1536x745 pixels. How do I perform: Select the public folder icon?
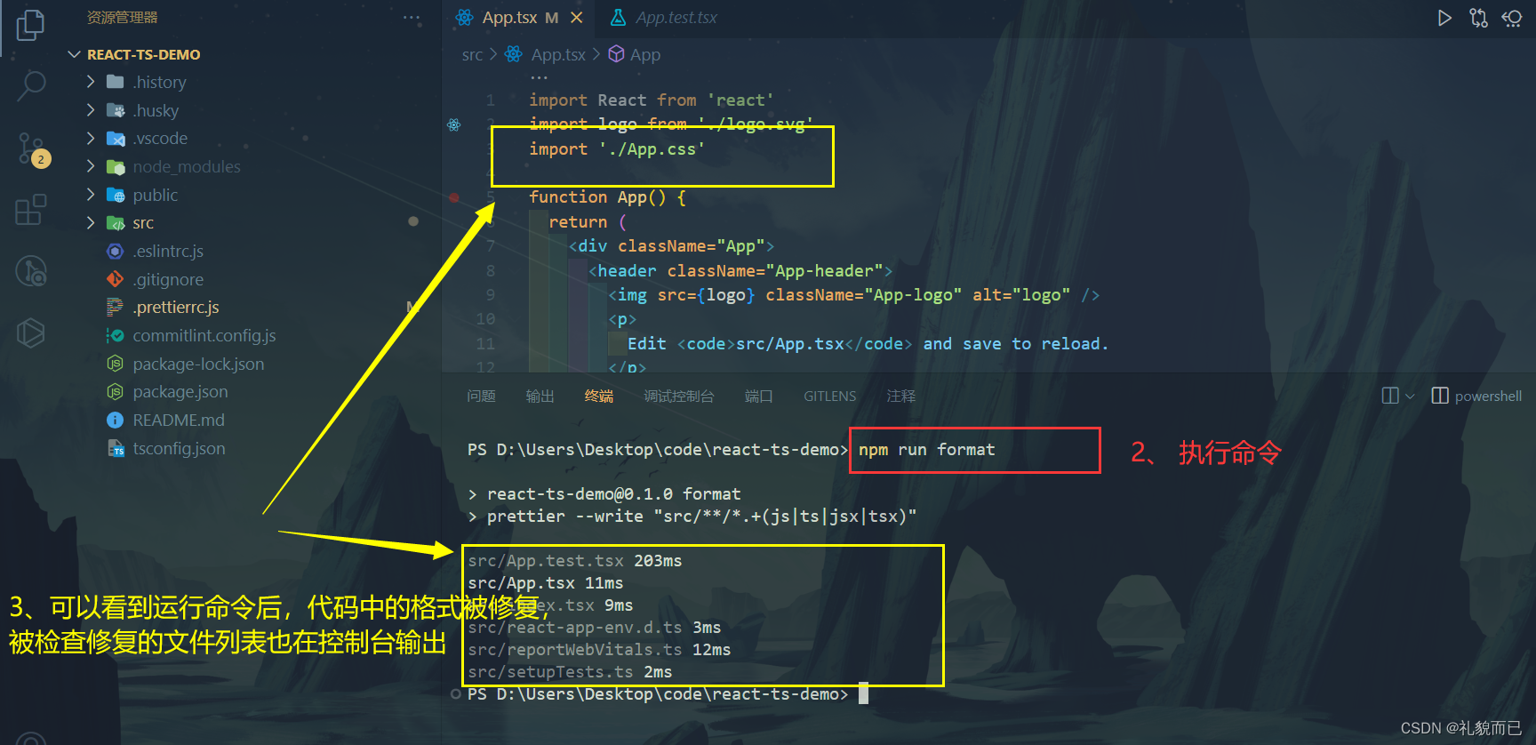[x=116, y=195]
